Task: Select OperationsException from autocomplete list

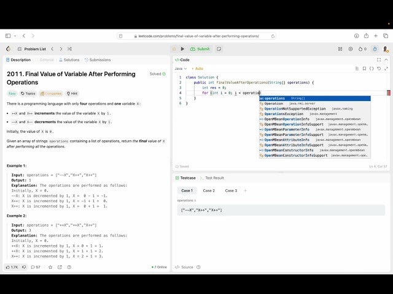Action: pyautogui.click(x=284, y=114)
